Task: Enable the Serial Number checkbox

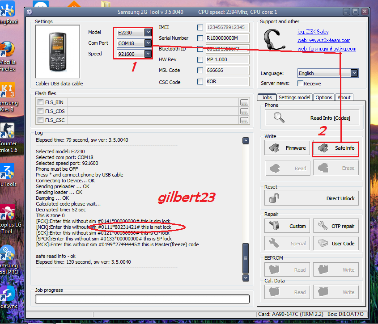Action: coord(200,38)
